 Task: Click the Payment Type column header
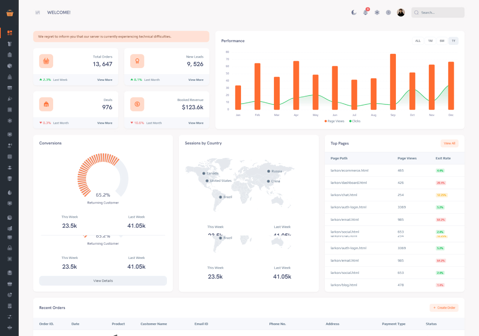click(x=394, y=324)
